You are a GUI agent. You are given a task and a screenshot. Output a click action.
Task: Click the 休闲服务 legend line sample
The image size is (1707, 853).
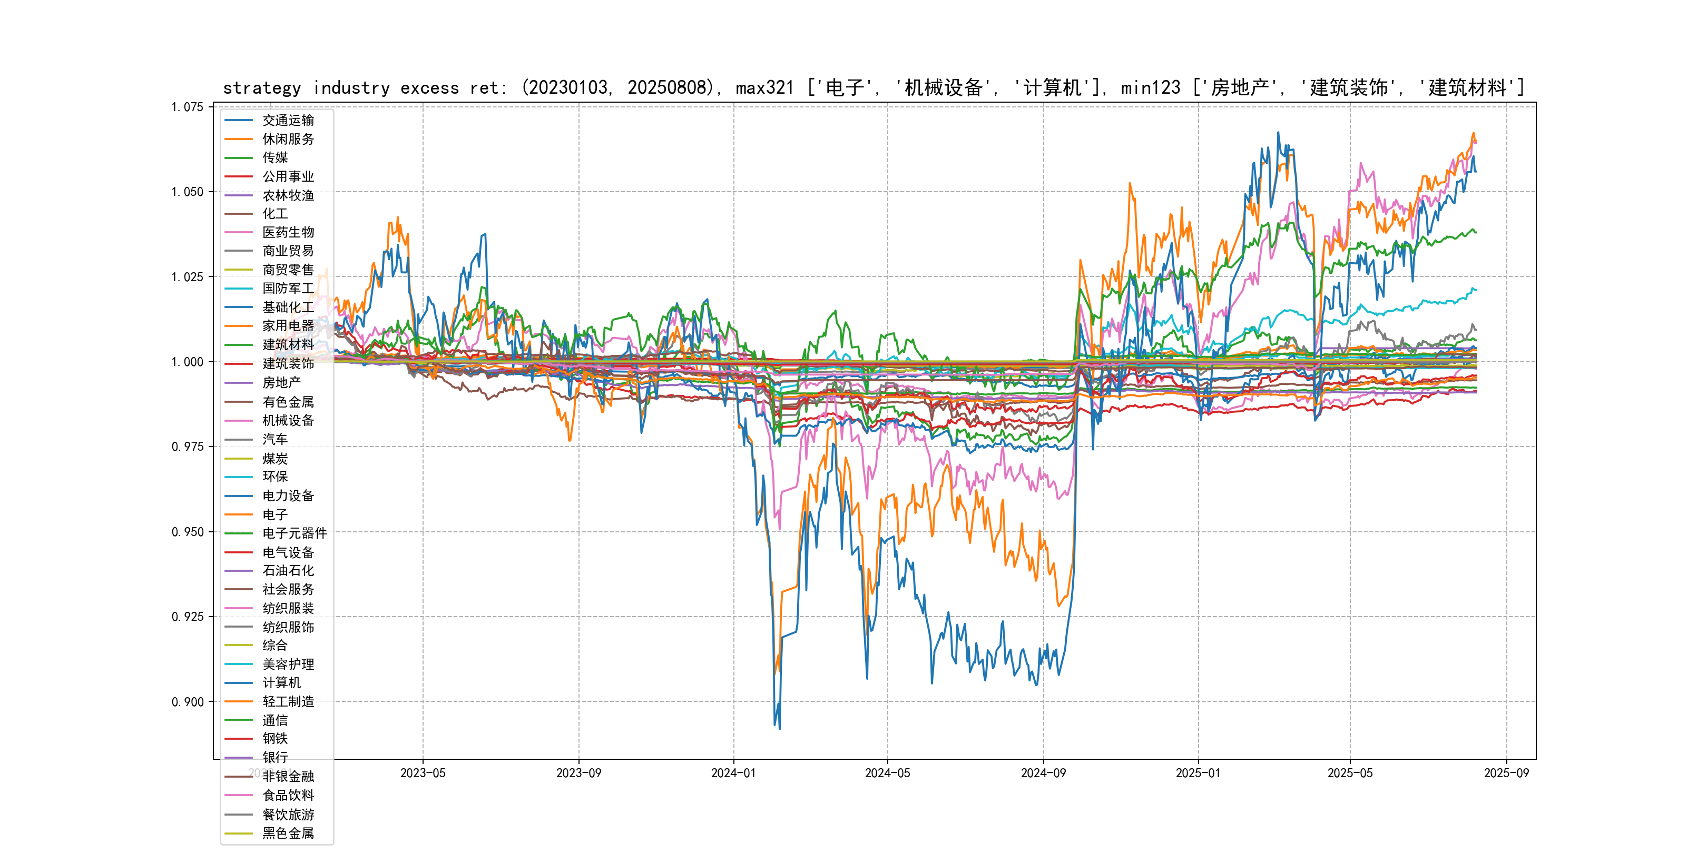pos(239,139)
